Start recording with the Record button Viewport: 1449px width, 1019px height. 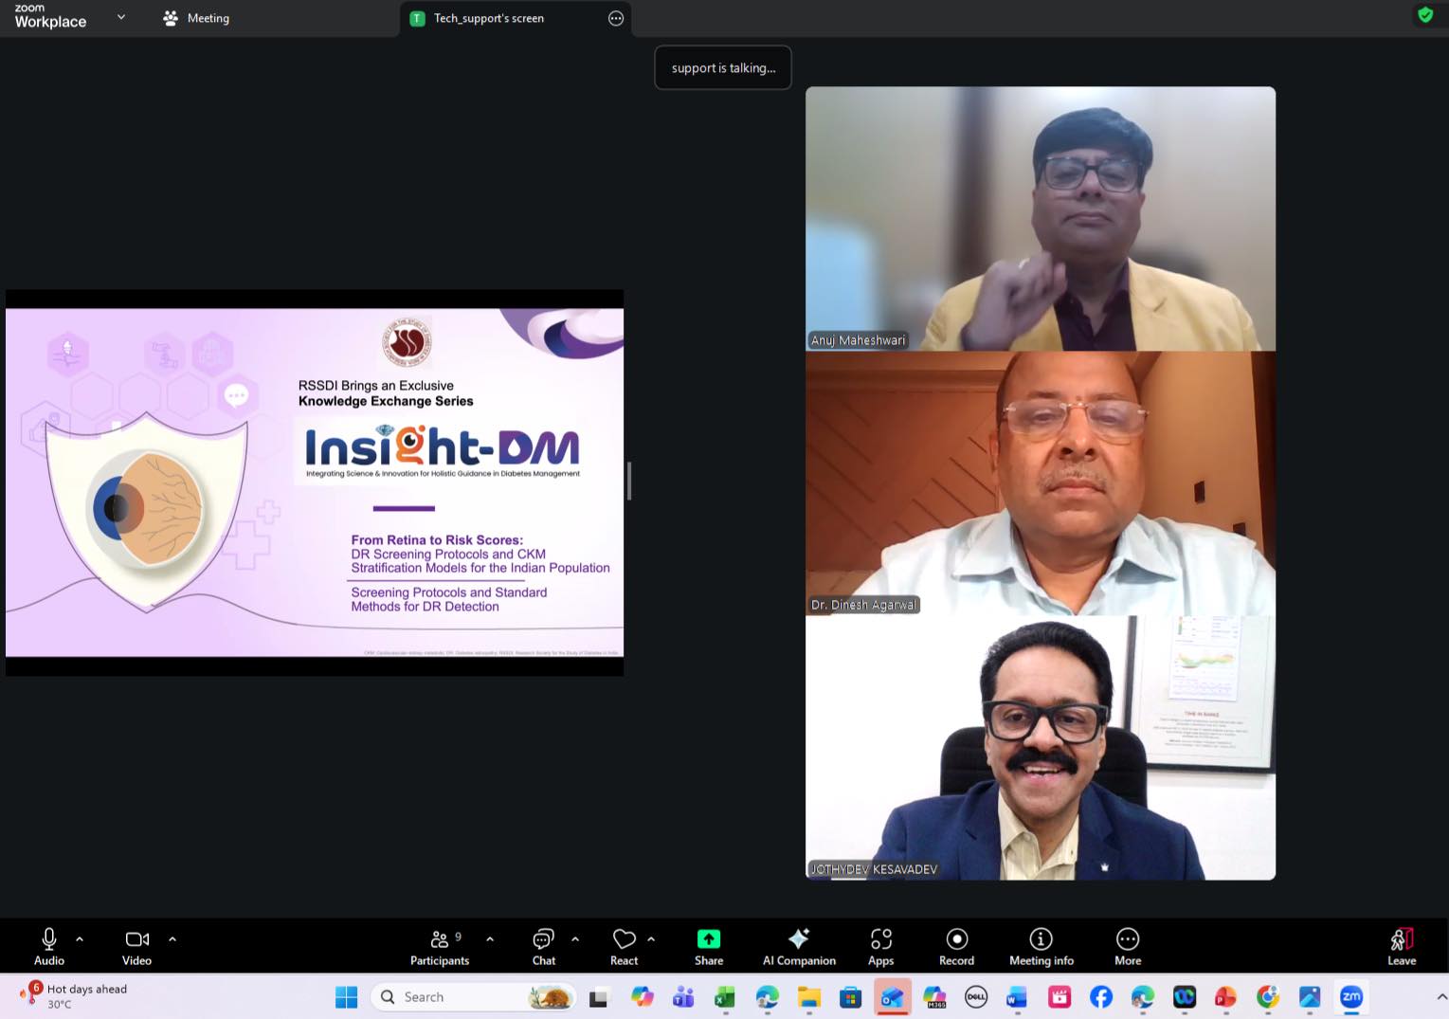956,946
